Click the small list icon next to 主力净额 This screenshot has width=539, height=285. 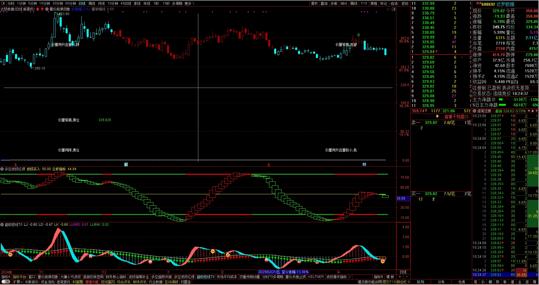coord(494,100)
